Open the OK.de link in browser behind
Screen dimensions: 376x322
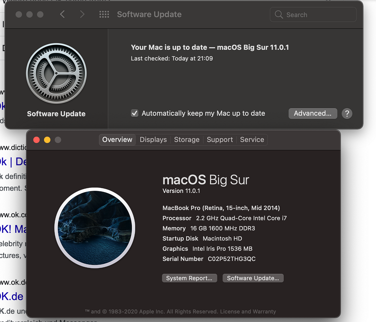[x=12, y=297]
